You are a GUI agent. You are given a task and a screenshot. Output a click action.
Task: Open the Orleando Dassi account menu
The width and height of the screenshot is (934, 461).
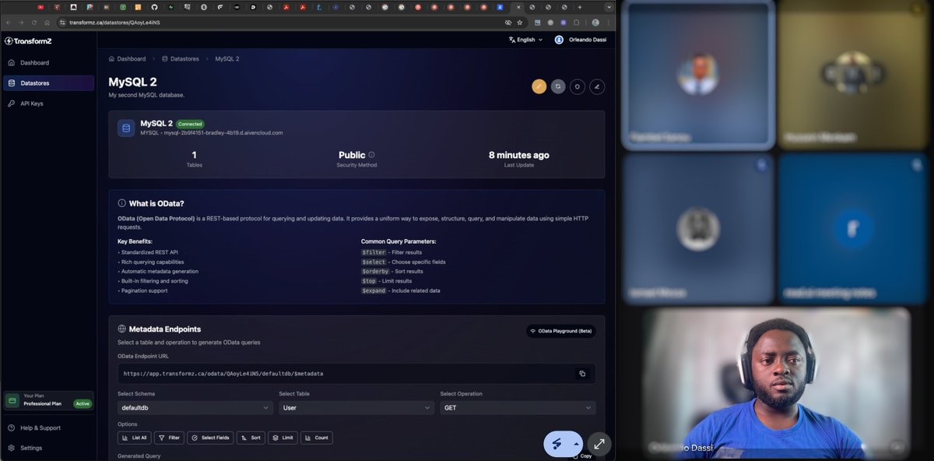(x=581, y=40)
